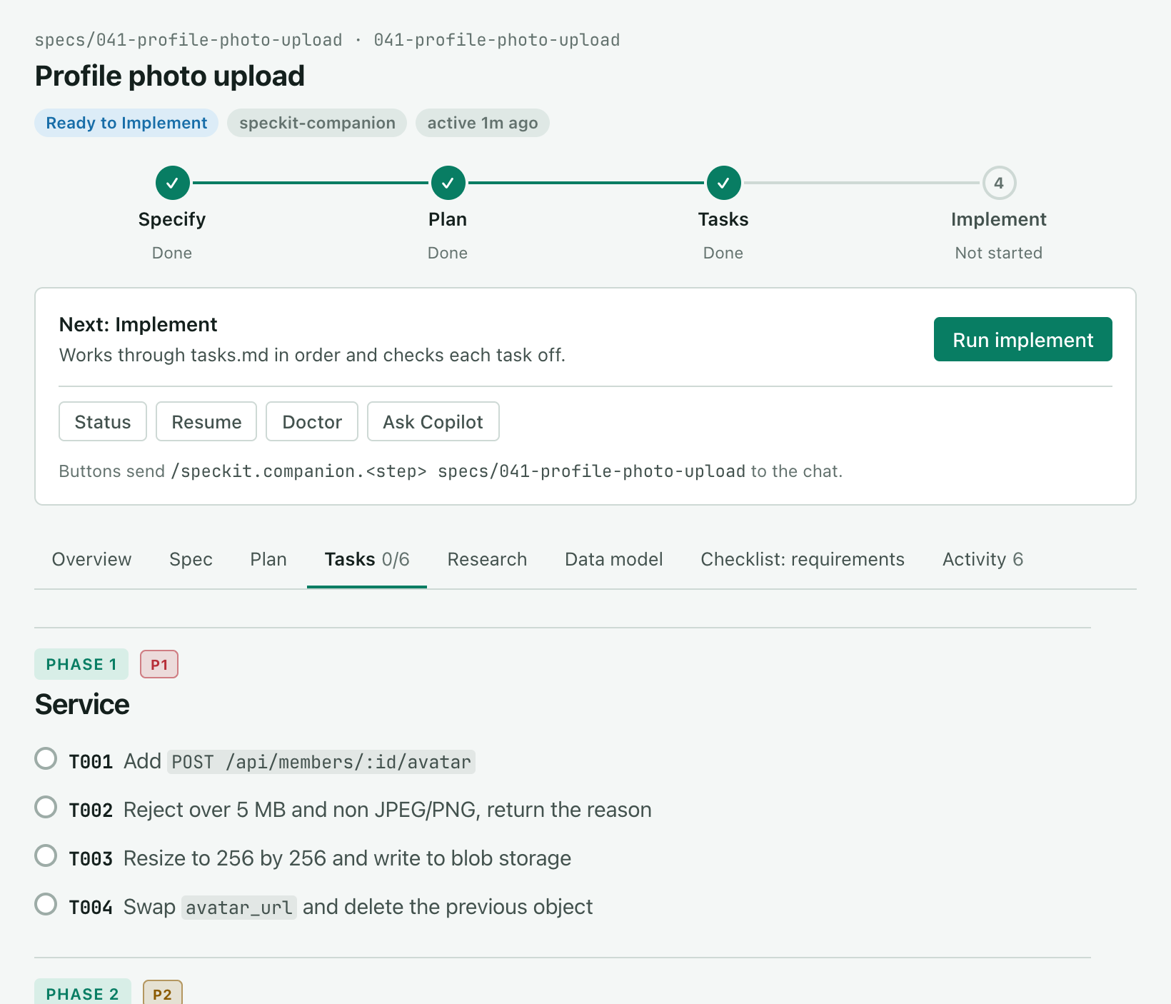Screen dimensions: 1171x1004
Task: Click the Plan step checkmark circle
Action: pyautogui.click(x=448, y=183)
